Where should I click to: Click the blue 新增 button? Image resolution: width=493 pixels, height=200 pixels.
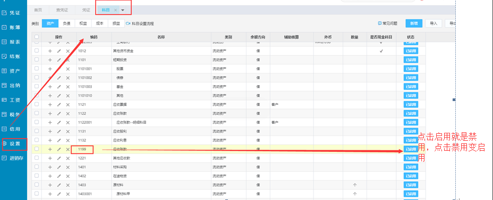pos(414,23)
